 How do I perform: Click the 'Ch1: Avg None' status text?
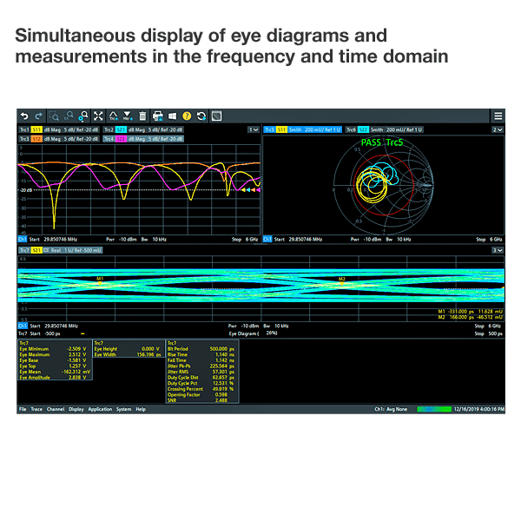[x=391, y=409]
